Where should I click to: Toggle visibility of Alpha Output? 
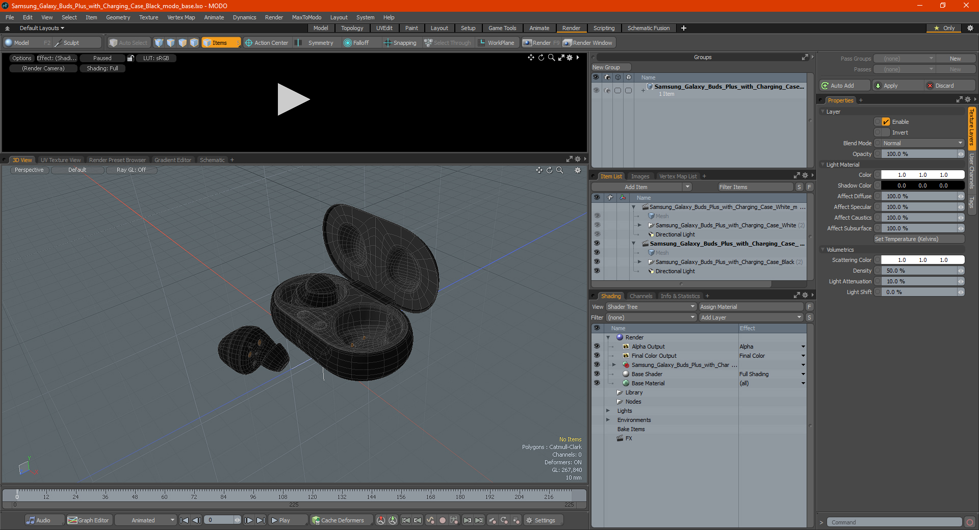pyautogui.click(x=597, y=347)
